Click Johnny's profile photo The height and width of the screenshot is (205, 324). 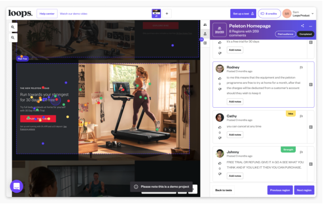tap(220, 154)
